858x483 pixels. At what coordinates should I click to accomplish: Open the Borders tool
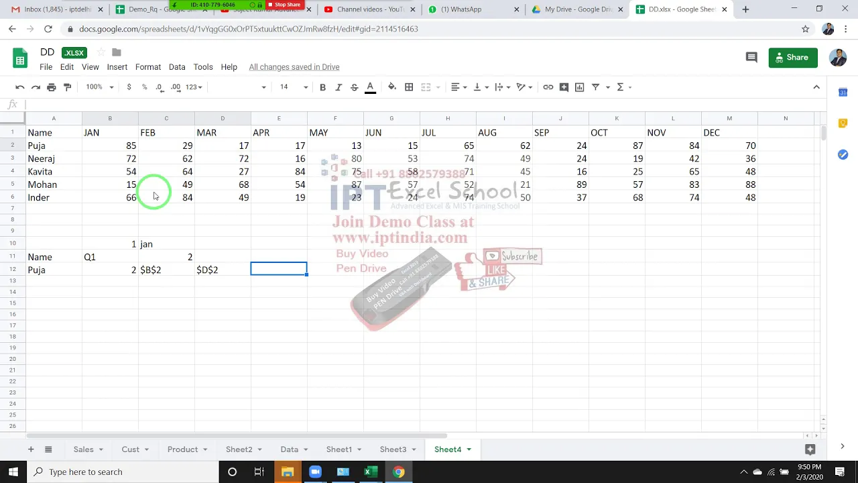409,87
